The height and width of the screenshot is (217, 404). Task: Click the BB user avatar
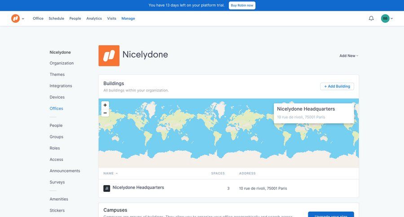pyautogui.click(x=385, y=18)
